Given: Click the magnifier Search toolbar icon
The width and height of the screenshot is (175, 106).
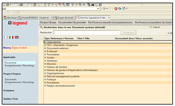Looking at the screenshot, I should tap(97, 5).
